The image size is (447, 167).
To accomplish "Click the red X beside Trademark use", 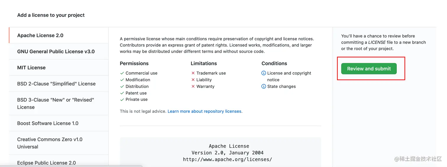I will [193, 73].
